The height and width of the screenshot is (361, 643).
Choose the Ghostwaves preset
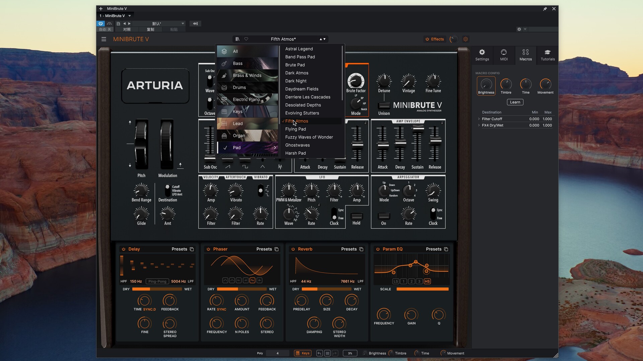pos(297,145)
